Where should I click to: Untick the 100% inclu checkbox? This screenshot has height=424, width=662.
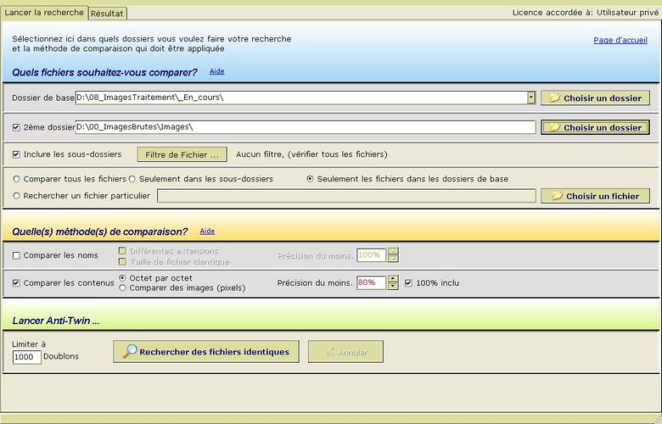point(408,282)
